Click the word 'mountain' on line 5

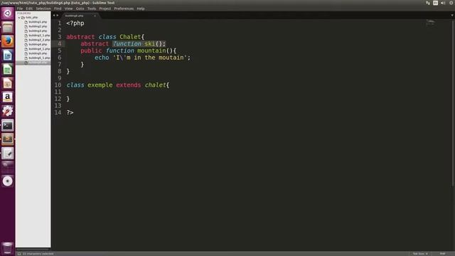tap(151, 50)
